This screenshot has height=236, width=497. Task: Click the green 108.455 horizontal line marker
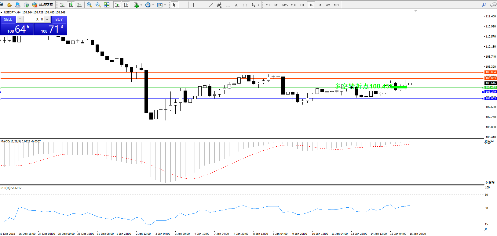(491, 88)
